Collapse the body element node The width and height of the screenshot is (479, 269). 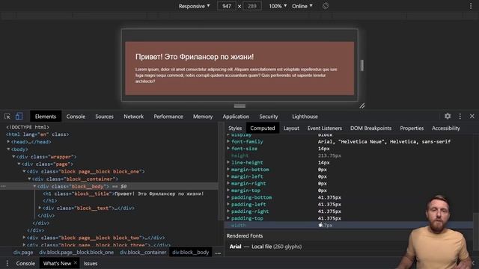(x=8, y=149)
